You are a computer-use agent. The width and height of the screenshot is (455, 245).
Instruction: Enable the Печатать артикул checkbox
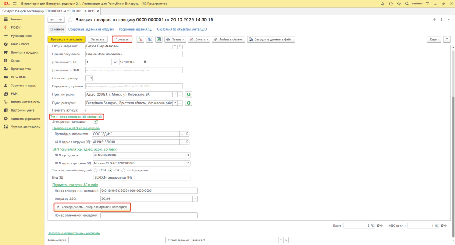coord(87,110)
